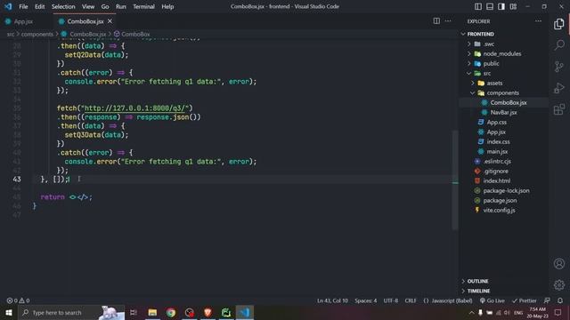Open the Source Control view
This screenshot has height=320, width=570.
click(x=558, y=67)
